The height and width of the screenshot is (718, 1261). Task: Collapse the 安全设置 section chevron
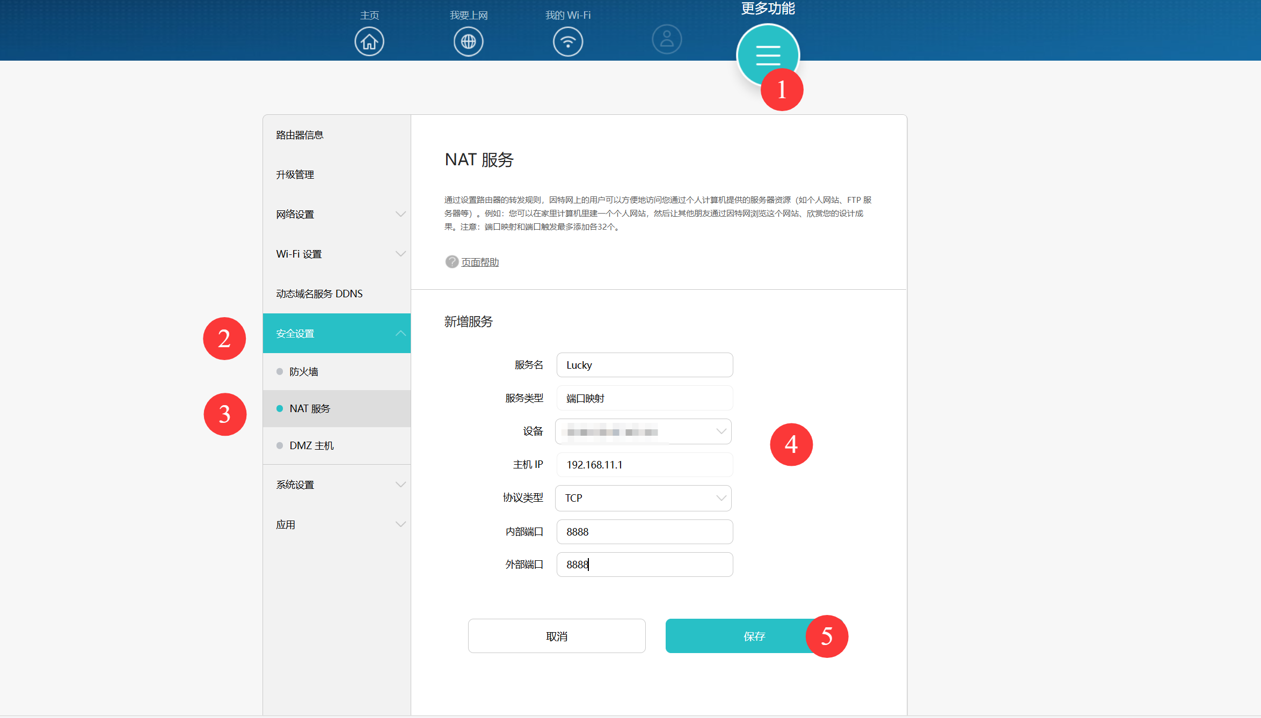point(400,333)
